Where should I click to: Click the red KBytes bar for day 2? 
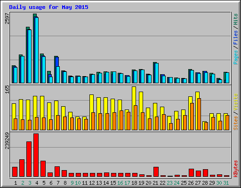pyautogui.click(x=22, y=168)
